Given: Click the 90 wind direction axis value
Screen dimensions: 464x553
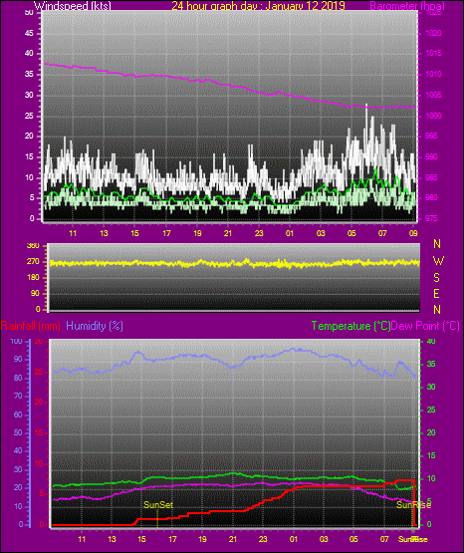Looking at the screenshot, I should pyautogui.click(x=35, y=293).
